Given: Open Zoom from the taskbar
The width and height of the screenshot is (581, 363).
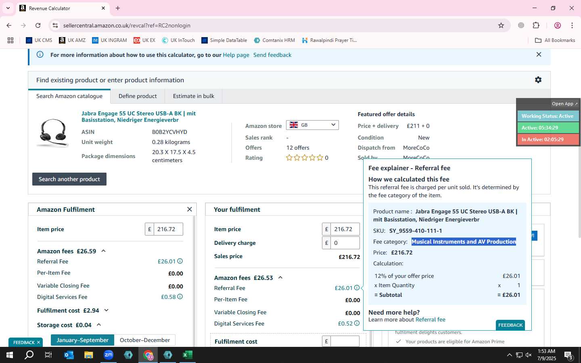Looking at the screenshot, I should pyautogui.click(x=109, y=355).
